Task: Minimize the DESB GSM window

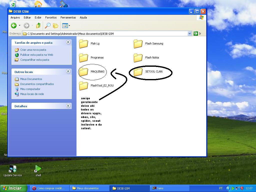Action: click(x=191, y=11)
